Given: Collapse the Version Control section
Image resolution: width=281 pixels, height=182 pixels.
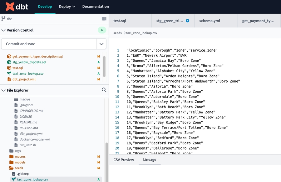Looking at the screenshot, I should coord(3,30).
